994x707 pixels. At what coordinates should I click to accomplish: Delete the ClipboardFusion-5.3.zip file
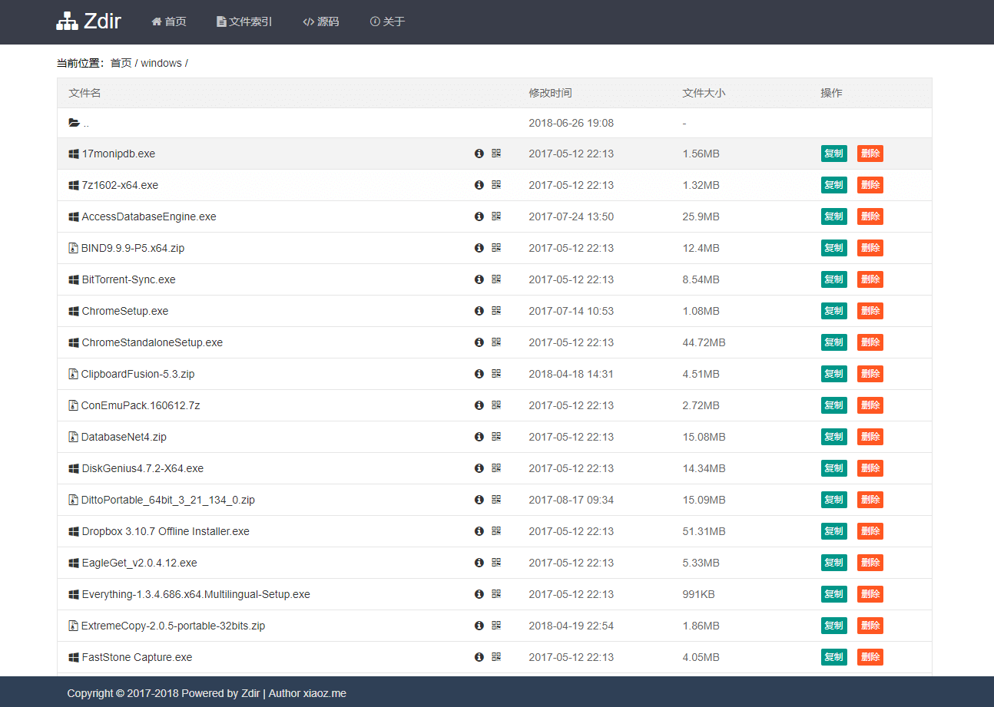[x=870, y=374]
